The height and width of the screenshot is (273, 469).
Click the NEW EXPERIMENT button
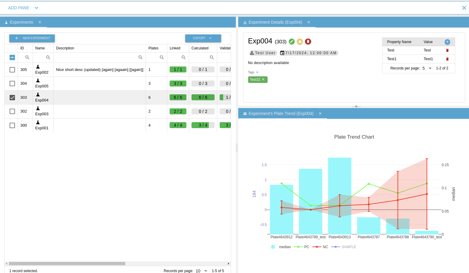pyautogui.click(x=32, y=38)
